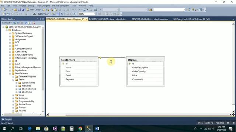236x132 pixels.
Task: Open the Tools menu
Action: click(x=74, y=5)
